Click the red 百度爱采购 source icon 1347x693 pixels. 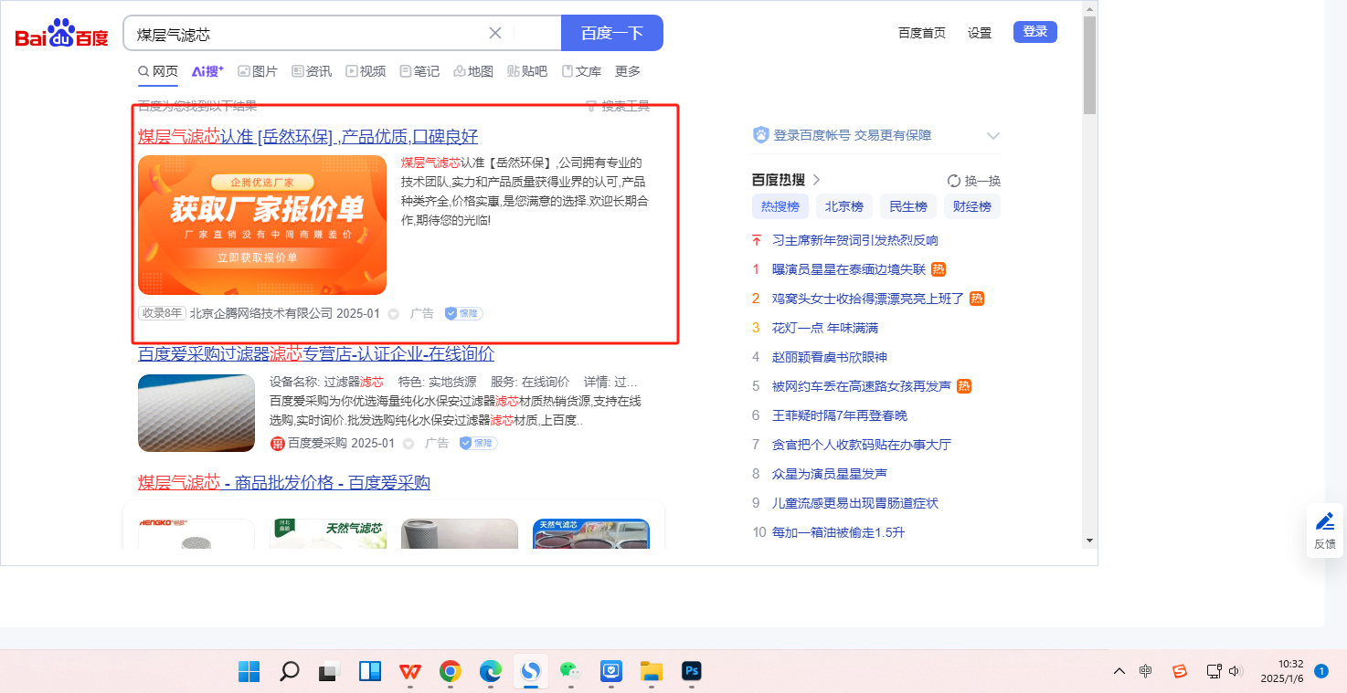pyautogui.click(x=278, y=444)
